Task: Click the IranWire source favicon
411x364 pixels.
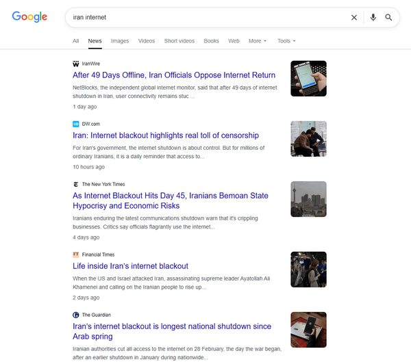Action: tap(76, 64)
